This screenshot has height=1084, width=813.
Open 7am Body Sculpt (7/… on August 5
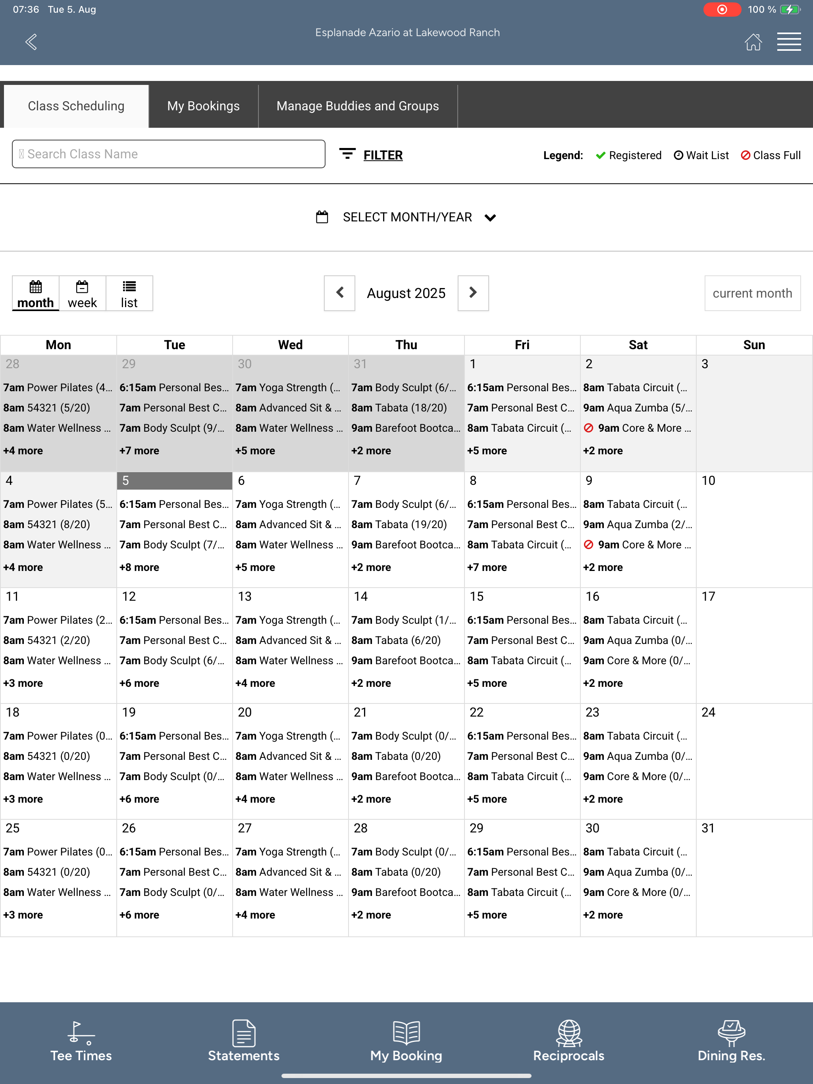[x=172, y=544]
